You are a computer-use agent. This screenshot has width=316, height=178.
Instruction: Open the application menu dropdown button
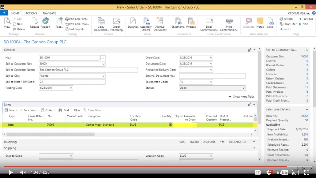click(4, 13)
